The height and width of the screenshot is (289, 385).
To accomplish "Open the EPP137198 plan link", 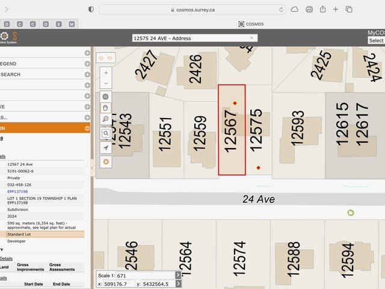I will (17, 191).
